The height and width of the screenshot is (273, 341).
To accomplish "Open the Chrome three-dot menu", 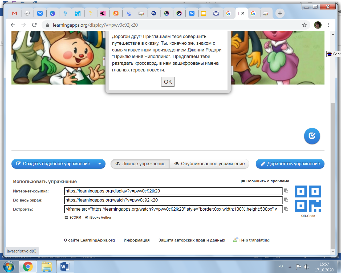I will coord(328,25).
